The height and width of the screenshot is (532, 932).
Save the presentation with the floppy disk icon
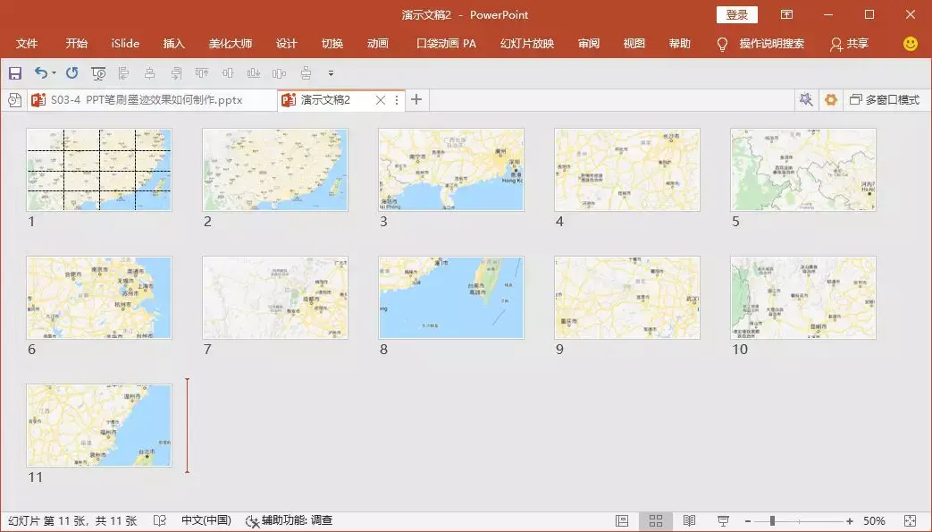tap(15, 73)
